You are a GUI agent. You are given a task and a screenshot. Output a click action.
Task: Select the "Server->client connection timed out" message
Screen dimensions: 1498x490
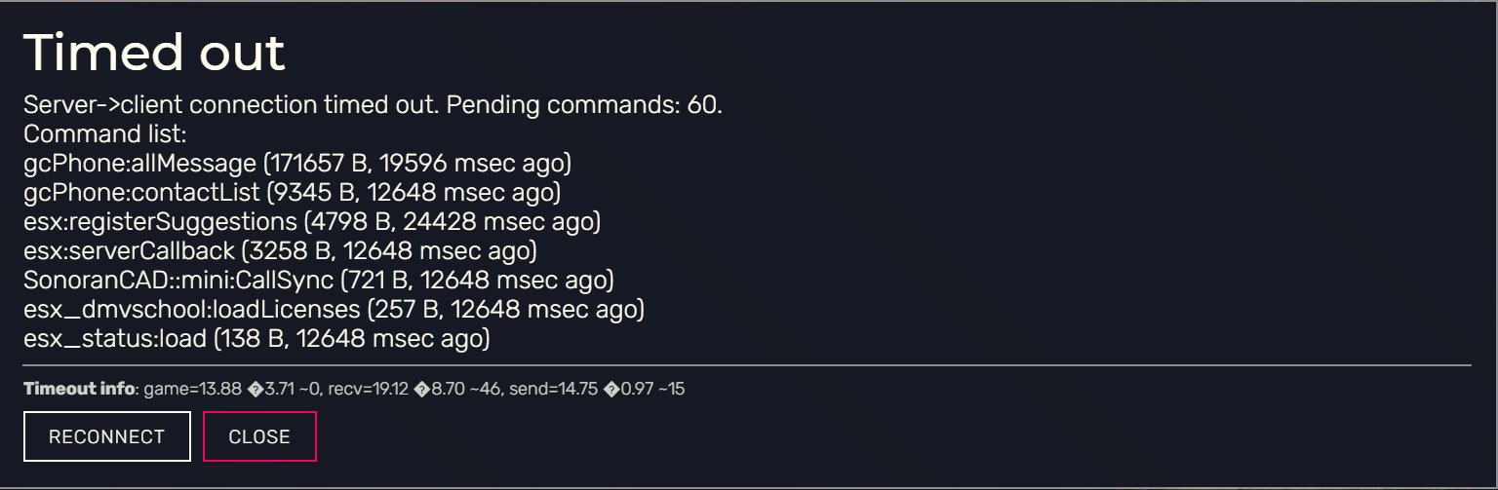click(230, 104)
